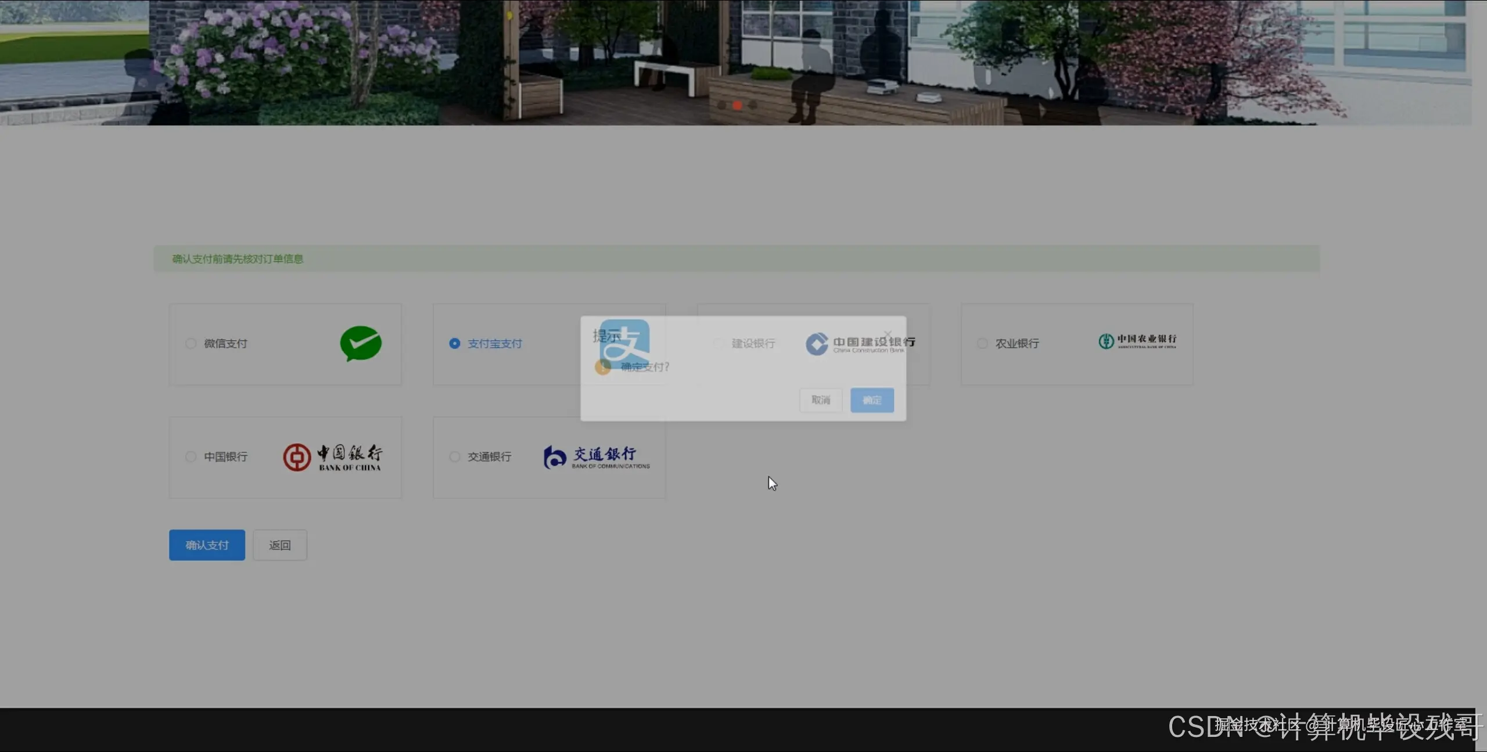This screenshot has height=752, width=1487.
Task: Select the 中国银行 radio button
Action: click(x=190, y=456)
